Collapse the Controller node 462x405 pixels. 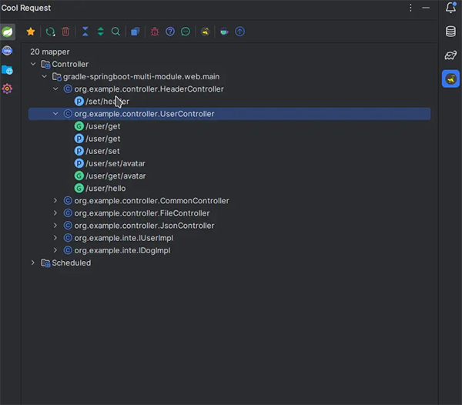click(33, 64)
